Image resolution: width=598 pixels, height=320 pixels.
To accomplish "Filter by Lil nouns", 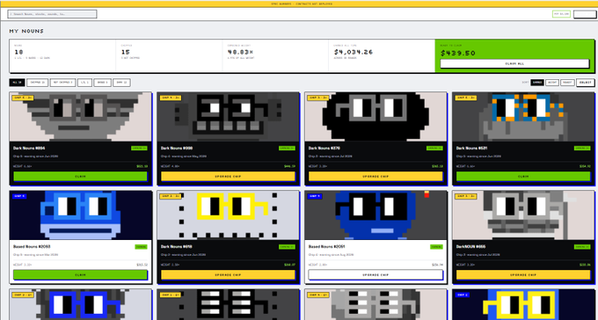I will point(84,83).
